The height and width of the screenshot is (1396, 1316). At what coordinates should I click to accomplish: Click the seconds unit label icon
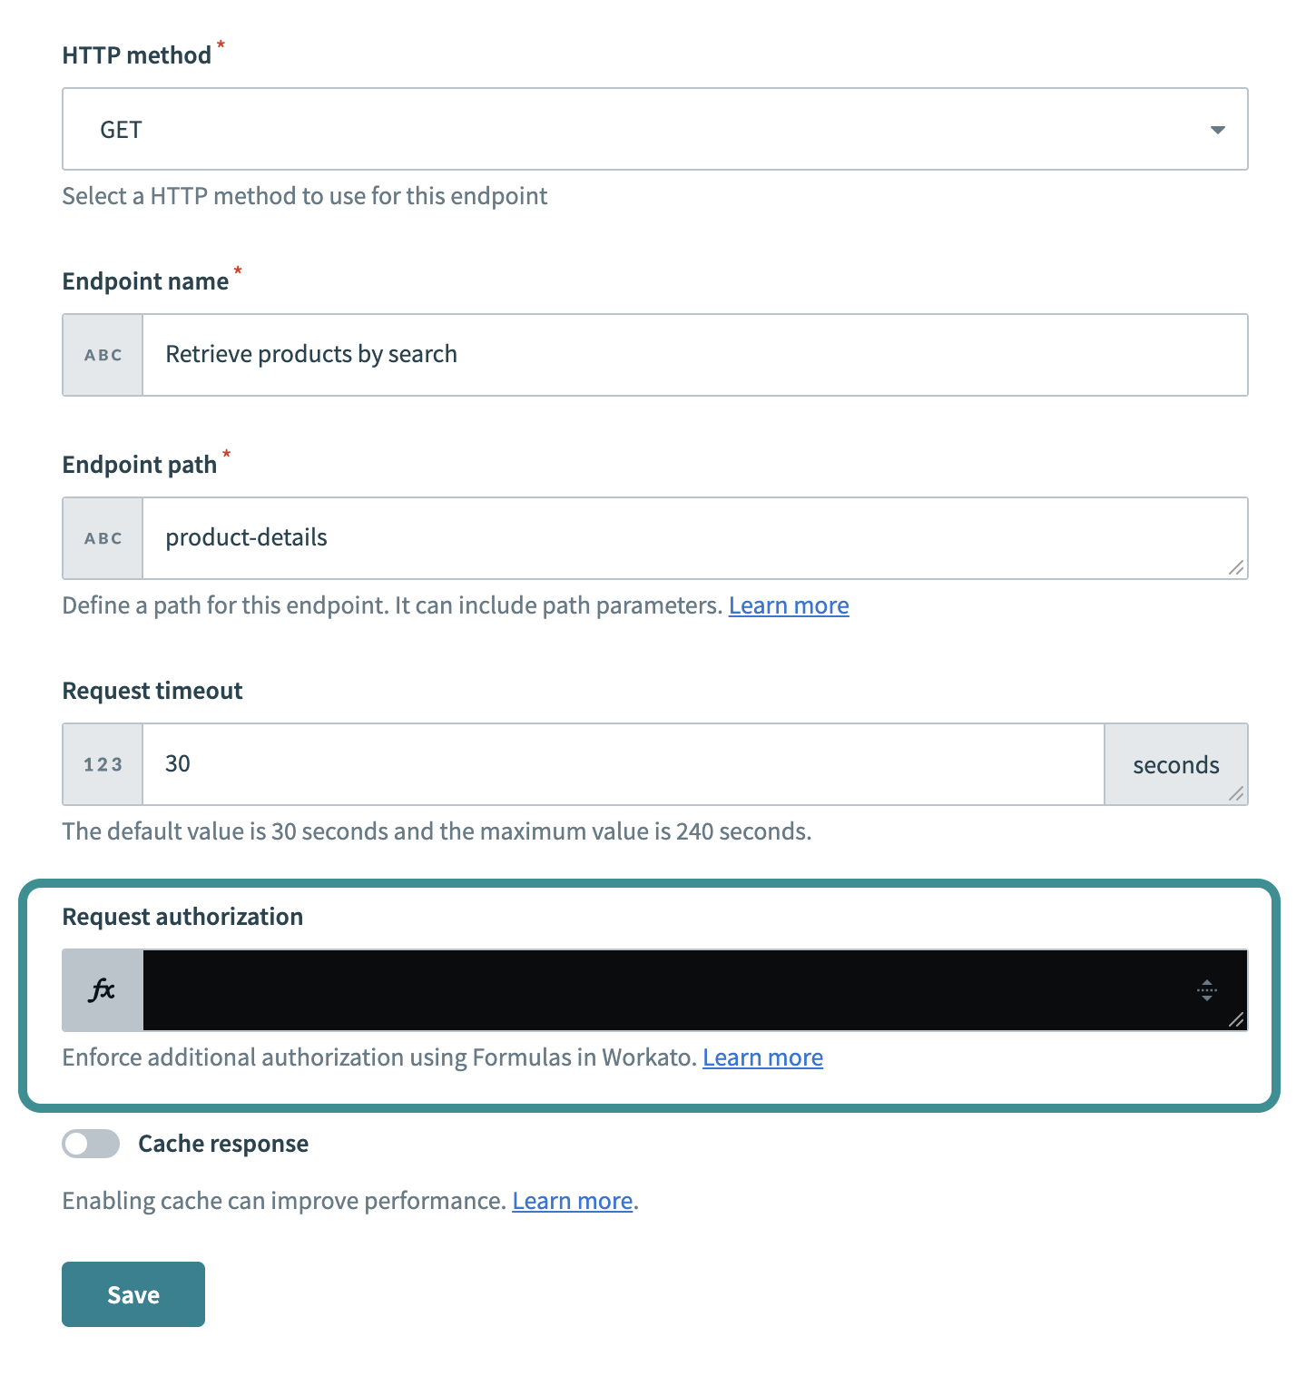tap(1175, 764)
